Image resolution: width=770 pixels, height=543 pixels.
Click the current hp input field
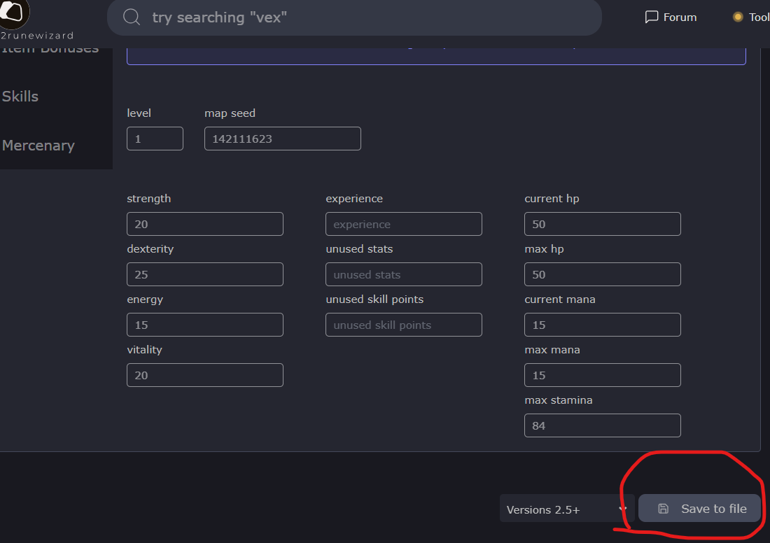pyautogui.click(x=603, y=224)
